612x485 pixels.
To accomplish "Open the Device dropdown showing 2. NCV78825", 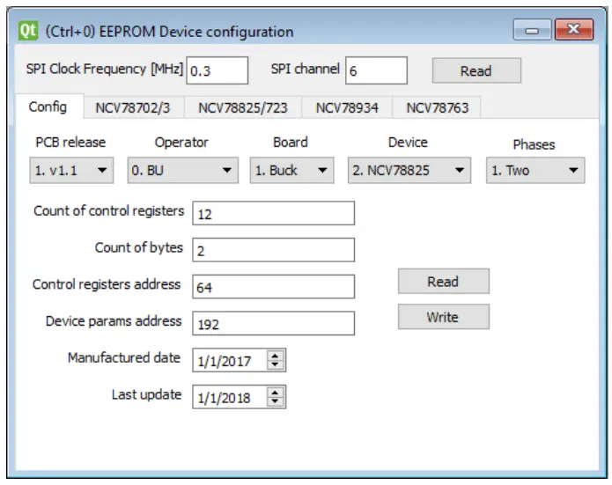I will click(409, 170).
